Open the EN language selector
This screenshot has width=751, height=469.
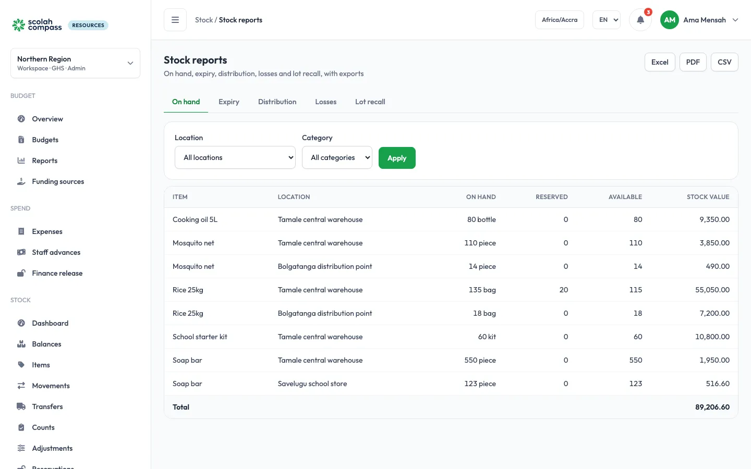point(607,20)
